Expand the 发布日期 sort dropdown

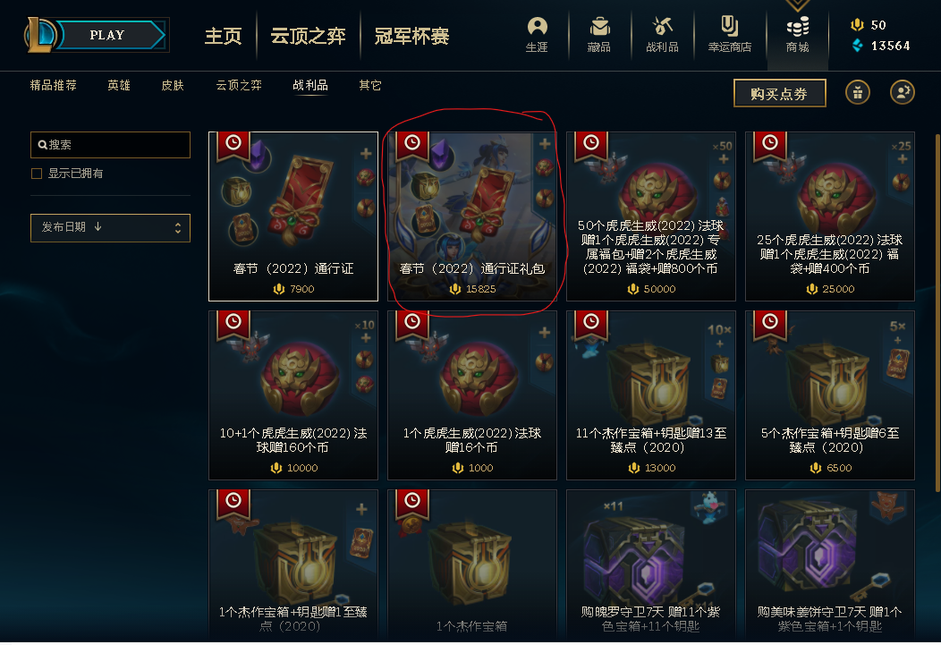(110, 228)
